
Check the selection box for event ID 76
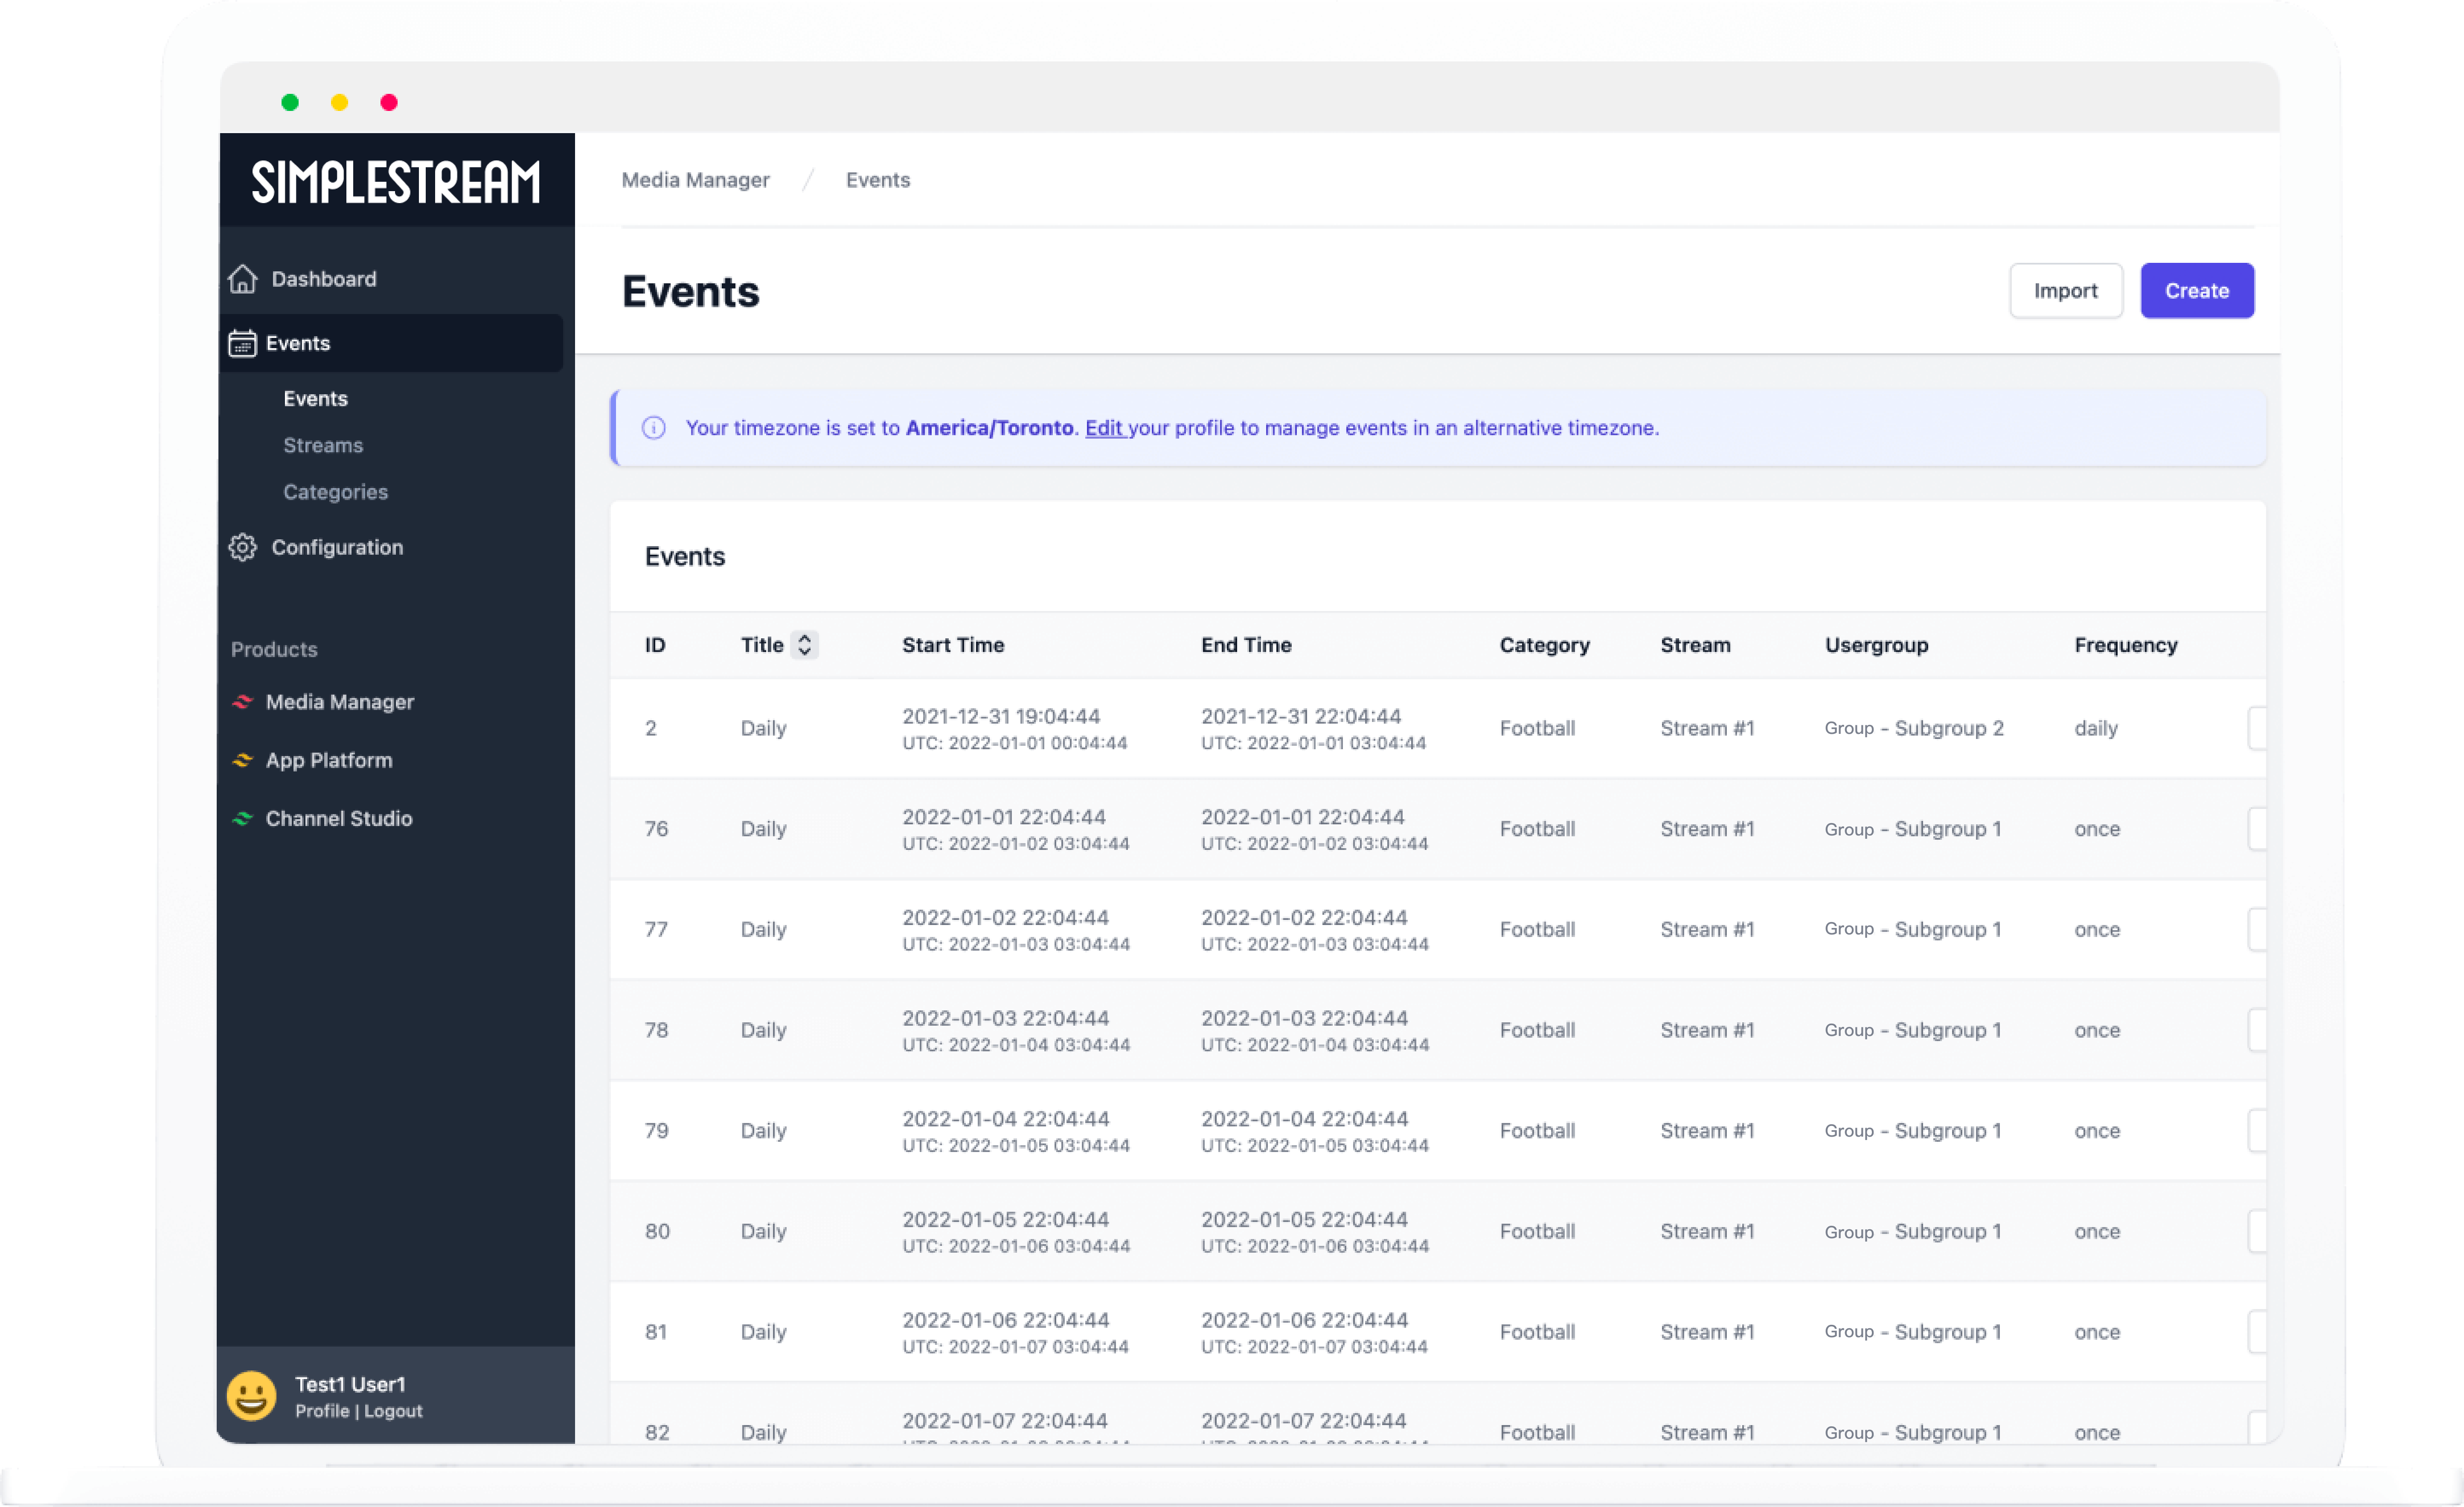point(2258,828)
